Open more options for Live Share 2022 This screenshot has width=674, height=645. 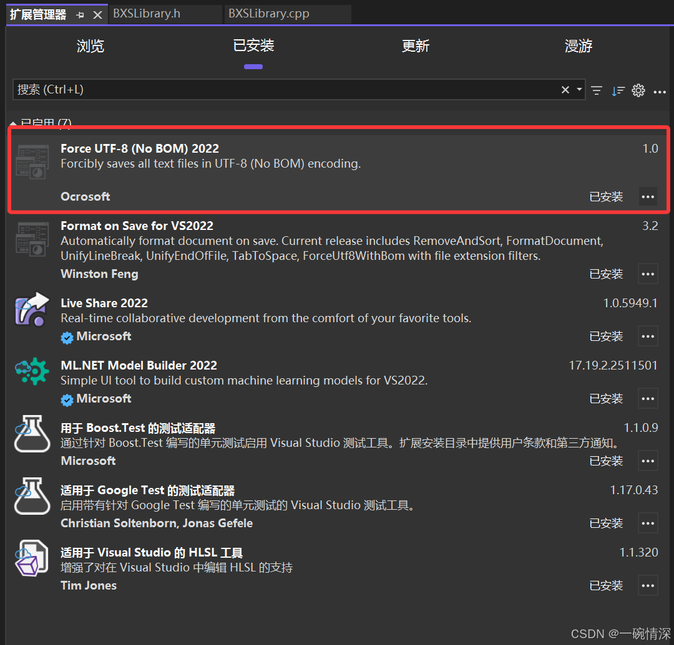click(648, 337)
